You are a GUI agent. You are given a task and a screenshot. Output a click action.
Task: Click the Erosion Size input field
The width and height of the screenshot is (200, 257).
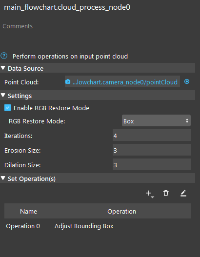(x=152, y=150)
